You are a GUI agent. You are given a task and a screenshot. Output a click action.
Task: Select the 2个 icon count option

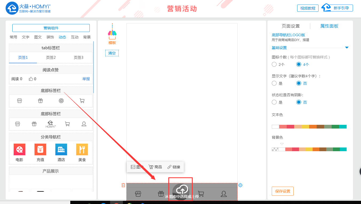coord(274,64)
